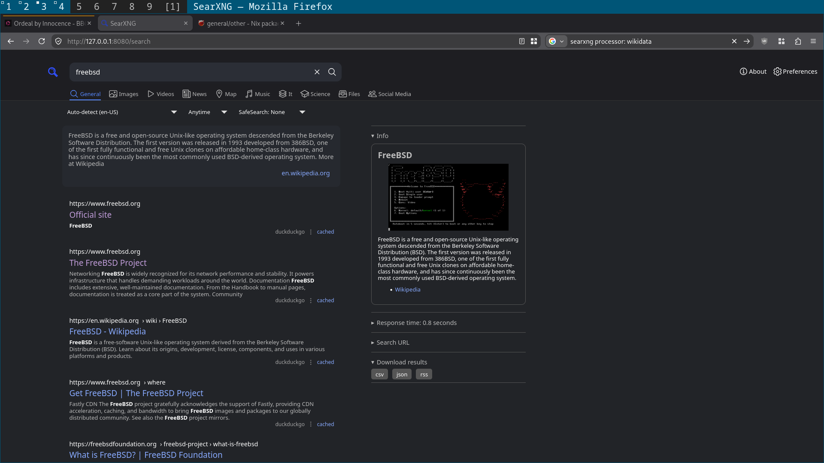Open the Get FreeBSD result link
This screenshot has height=463, width=824.
click(x=136, y=393)
